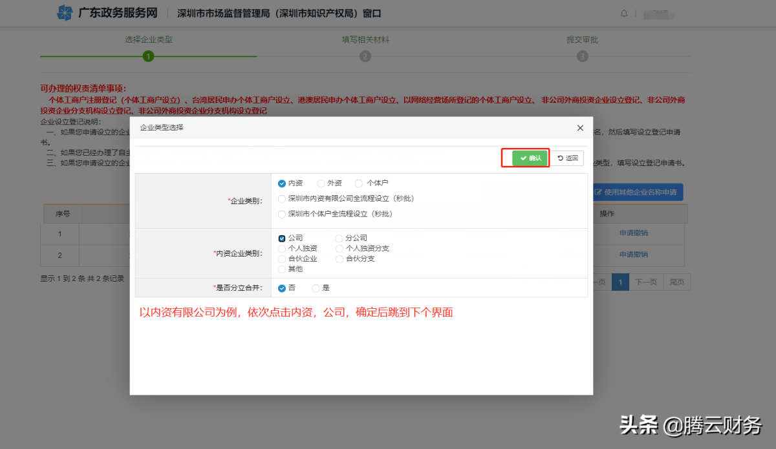Check the 公司 enterprise type box
776x449 pixels.
coord(282,238)
